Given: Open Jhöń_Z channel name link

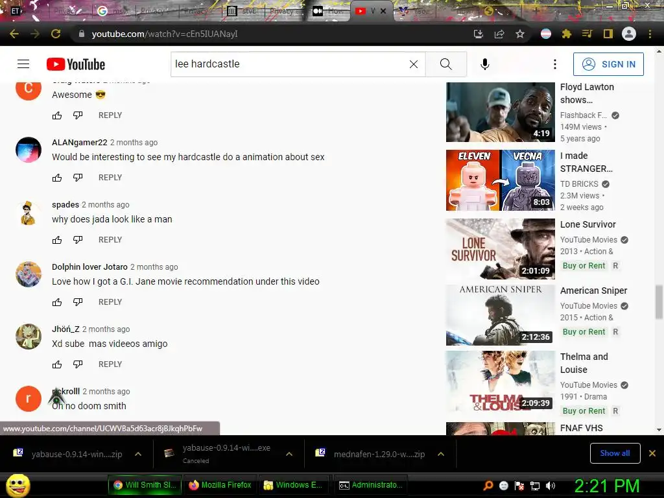Looking at the screenshot, I should pyautogui.click(x=65, y=329).
